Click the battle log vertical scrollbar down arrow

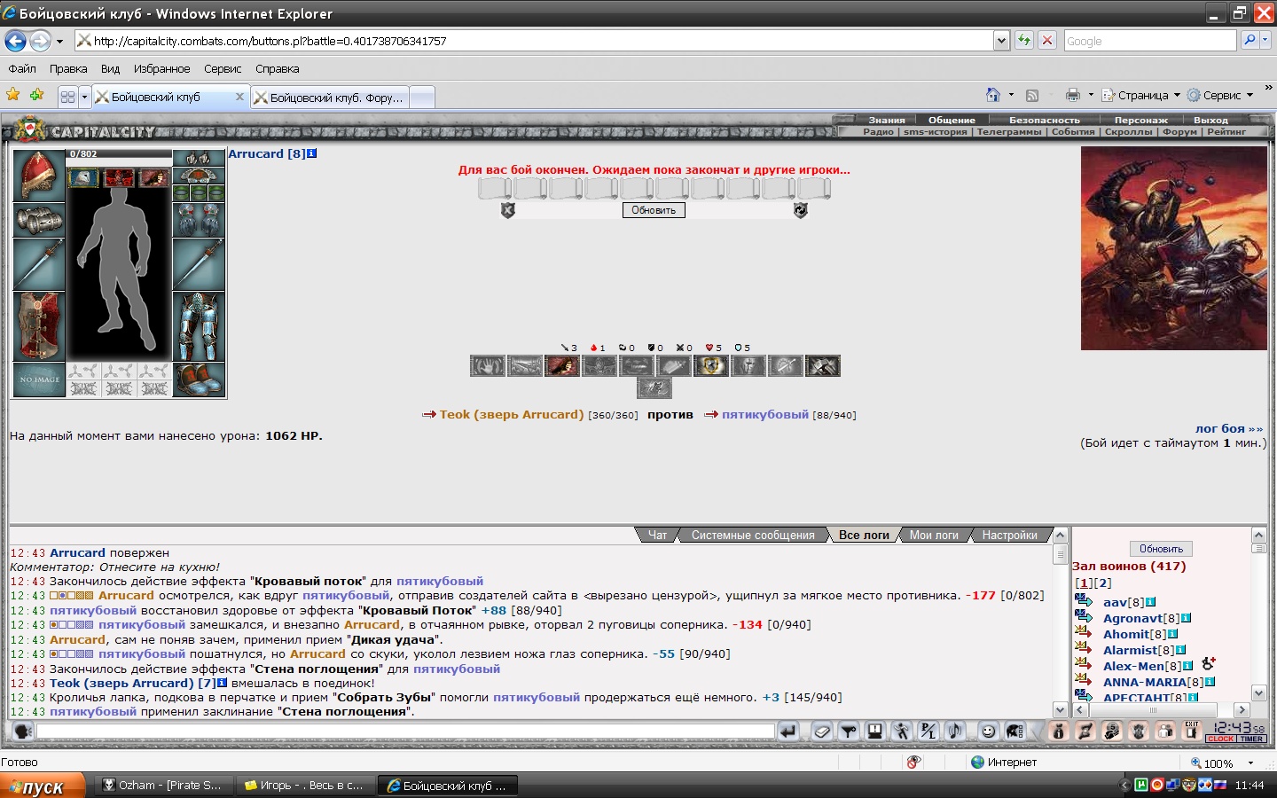tap(1060, 709)
